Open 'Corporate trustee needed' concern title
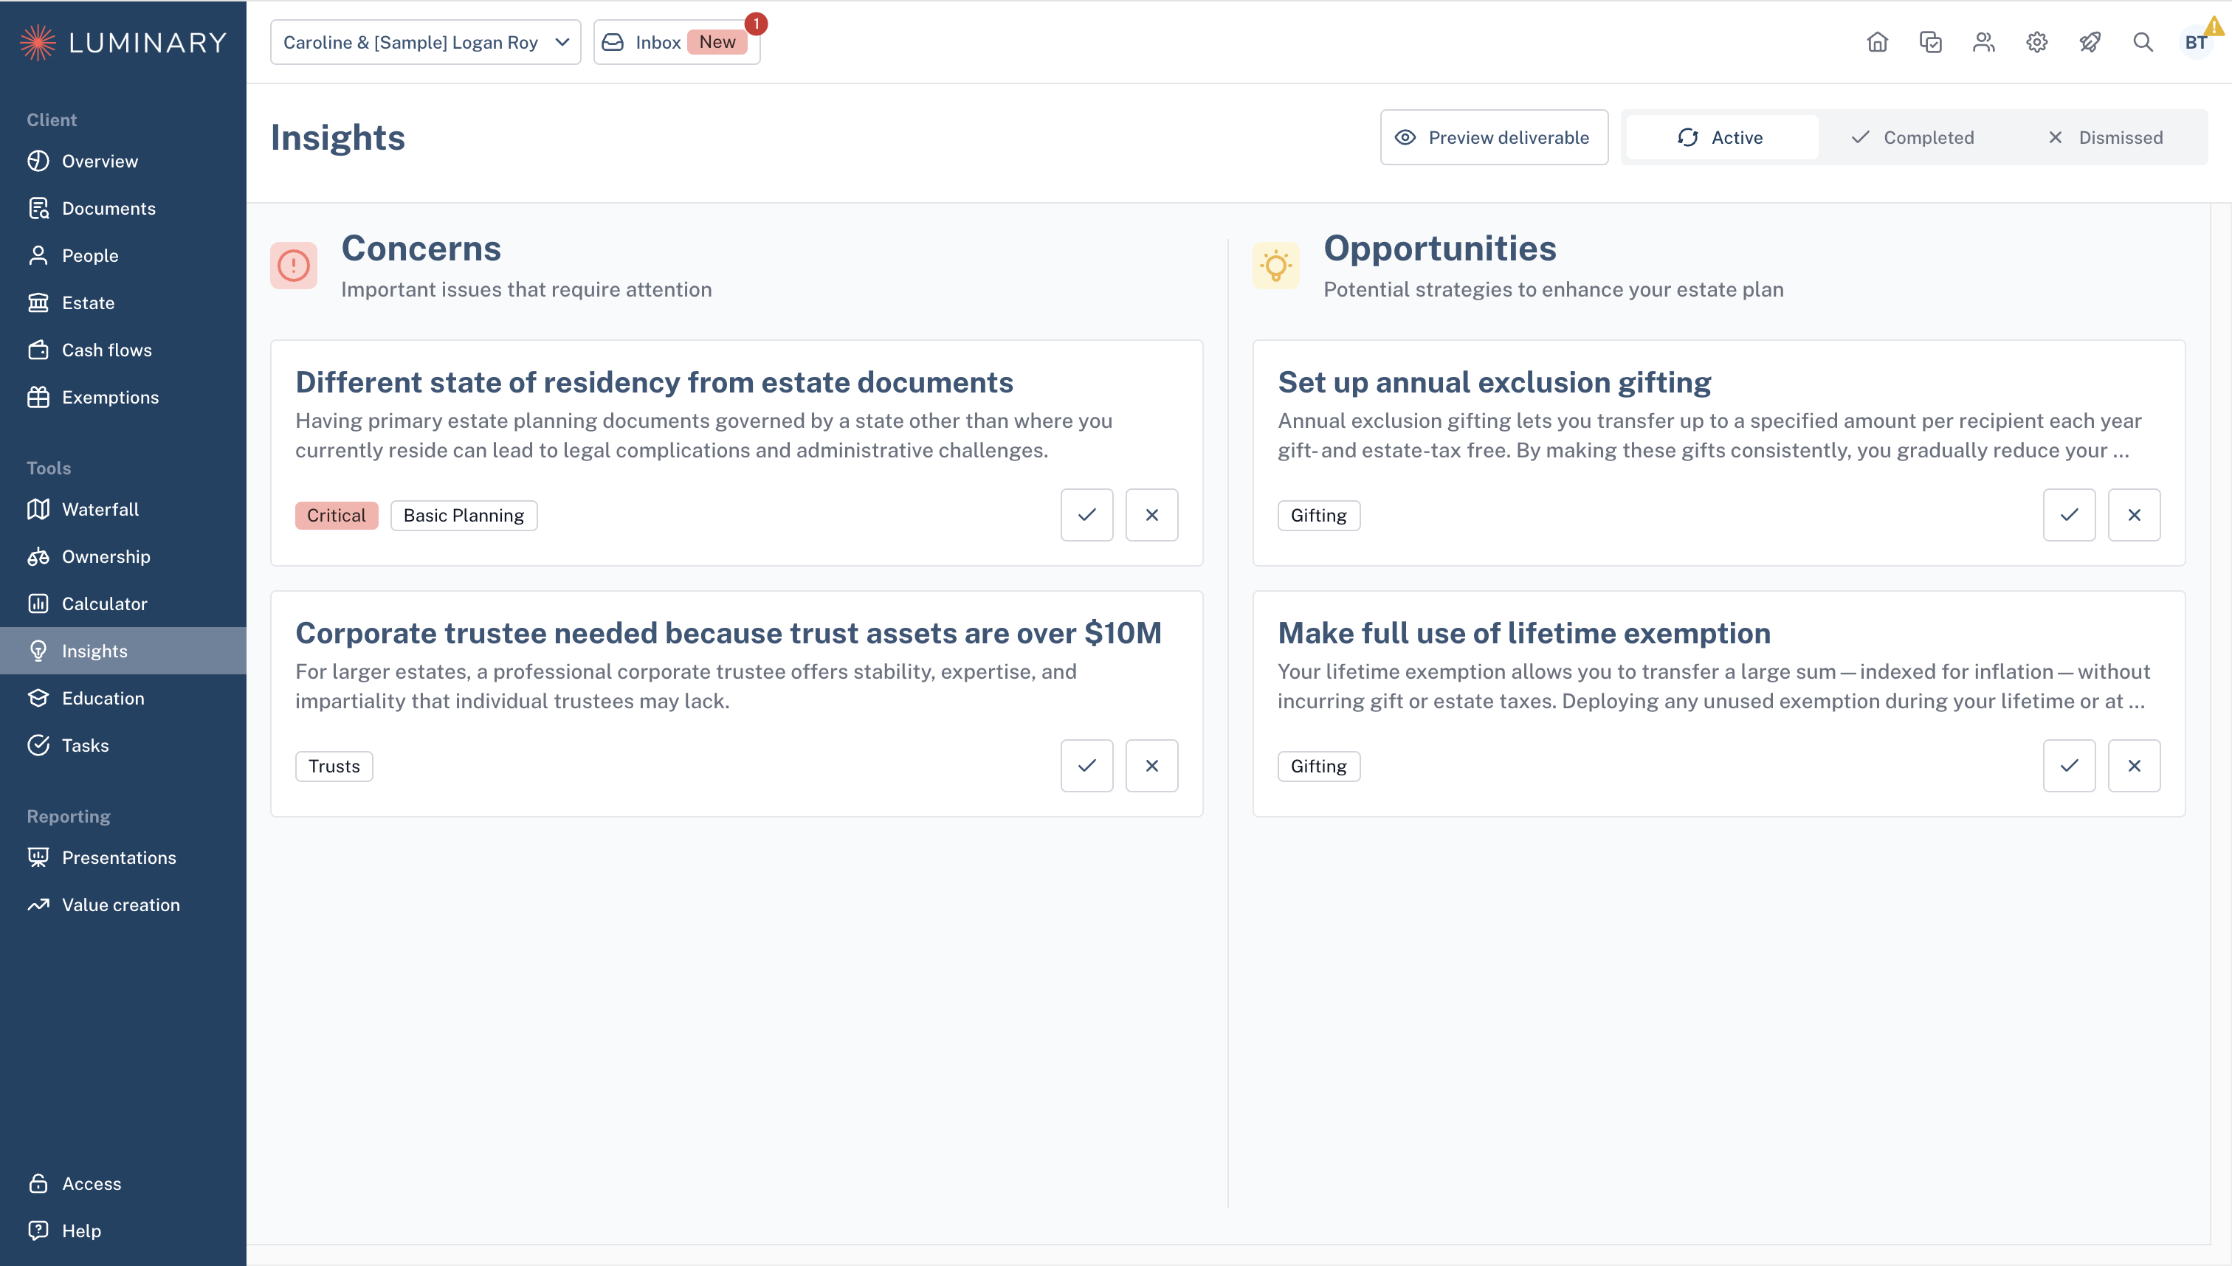The width and height of the screenshot is (2232, 1266). pyautogui.click(x=728, y=632)
